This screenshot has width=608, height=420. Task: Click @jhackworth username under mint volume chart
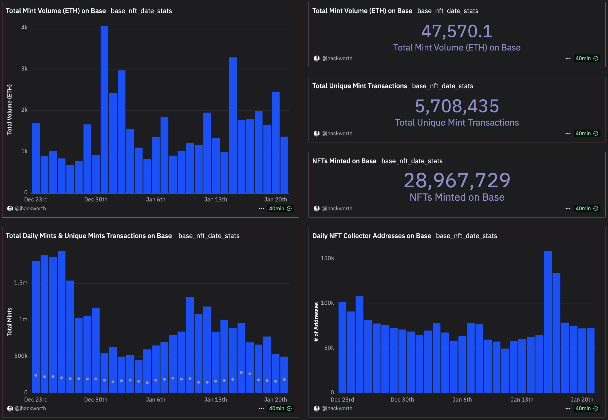[x=30, y=208]
